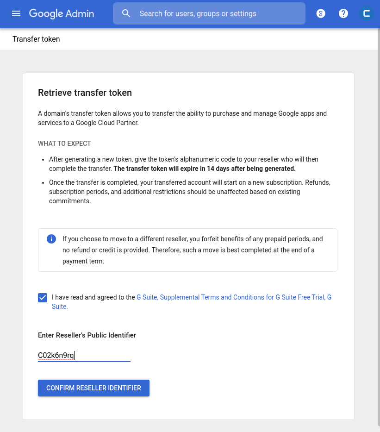
Task: Open the account avatar menu
Action: [366, 13]
